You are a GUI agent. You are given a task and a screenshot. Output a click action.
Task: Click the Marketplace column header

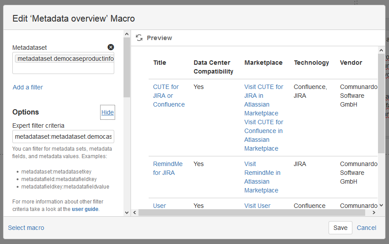click(x=263, y=63)
